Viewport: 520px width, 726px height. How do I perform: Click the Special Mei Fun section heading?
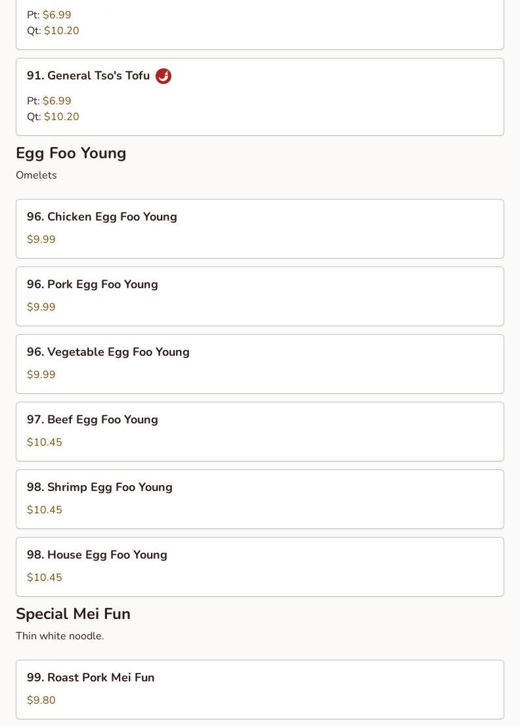point(73,614)
